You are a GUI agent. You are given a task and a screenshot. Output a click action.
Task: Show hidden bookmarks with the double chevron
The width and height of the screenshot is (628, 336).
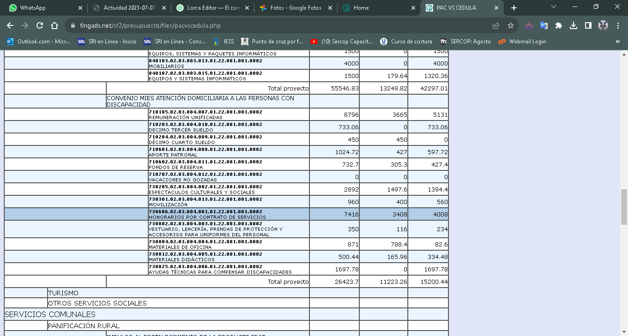[618, 42]
